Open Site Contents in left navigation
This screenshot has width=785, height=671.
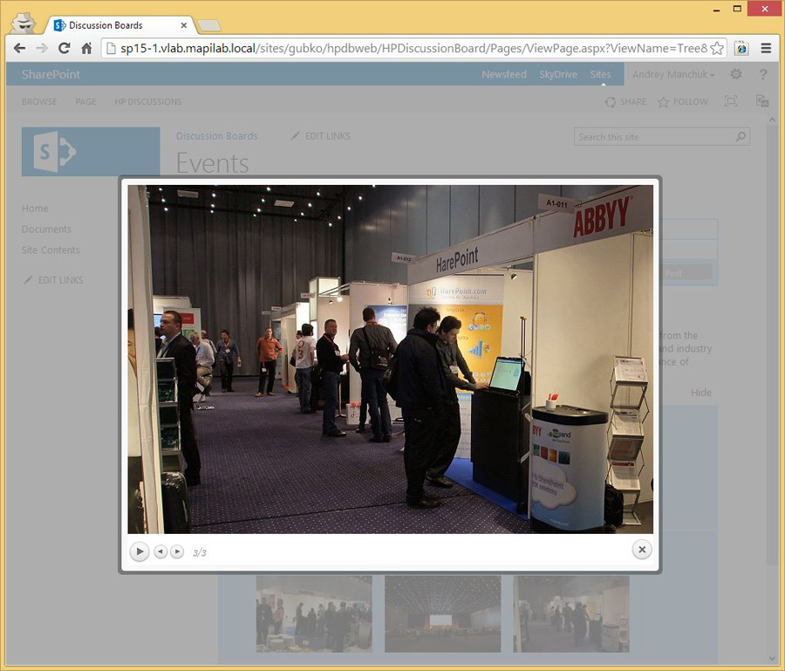51,250
